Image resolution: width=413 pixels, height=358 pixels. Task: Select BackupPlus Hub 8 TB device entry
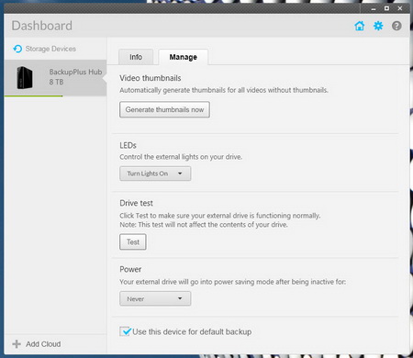[55, 78]
